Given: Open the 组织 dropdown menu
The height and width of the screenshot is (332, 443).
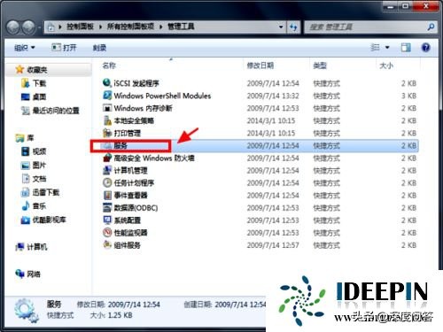Looking at the screenshot, I should 25,48.
